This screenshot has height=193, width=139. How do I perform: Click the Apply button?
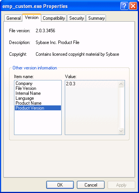121,185
